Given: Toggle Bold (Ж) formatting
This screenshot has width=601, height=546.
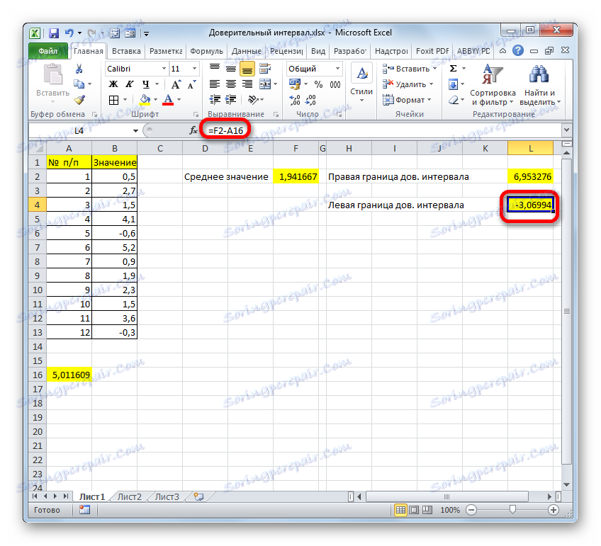Looking at the screenshot, I should [x=113, y=84].
